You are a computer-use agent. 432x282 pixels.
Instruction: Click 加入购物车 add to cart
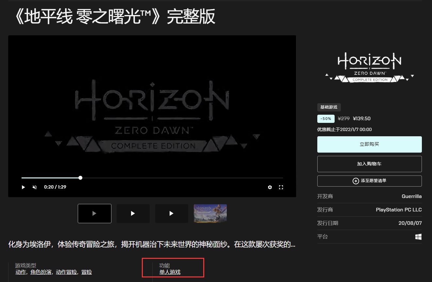[369, 164]
